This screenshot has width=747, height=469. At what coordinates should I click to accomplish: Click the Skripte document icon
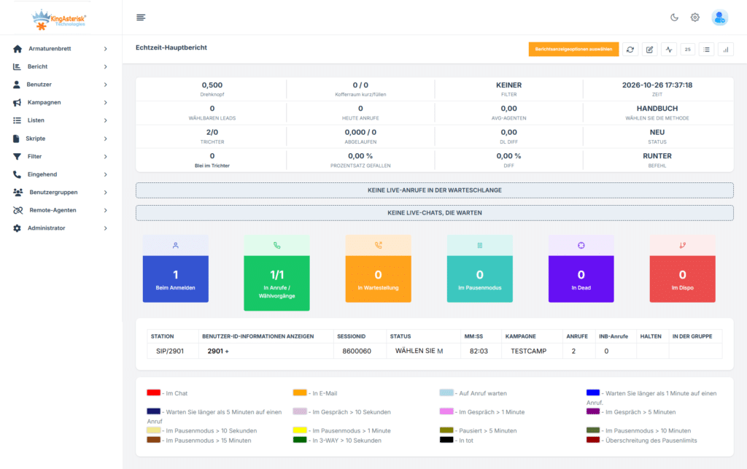[16, 139]
